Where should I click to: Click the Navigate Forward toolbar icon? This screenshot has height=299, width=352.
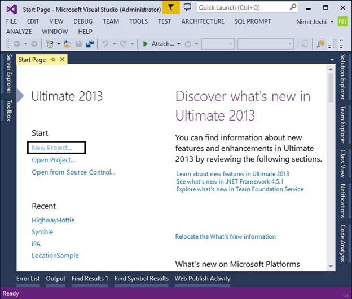34,44
